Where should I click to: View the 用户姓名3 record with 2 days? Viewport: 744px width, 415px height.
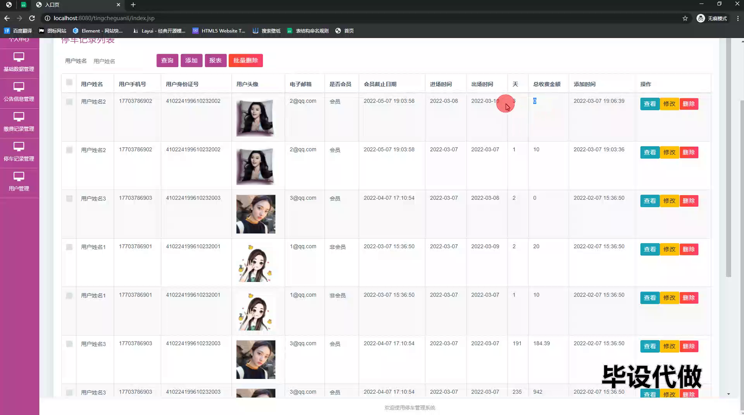coord(650,201)
